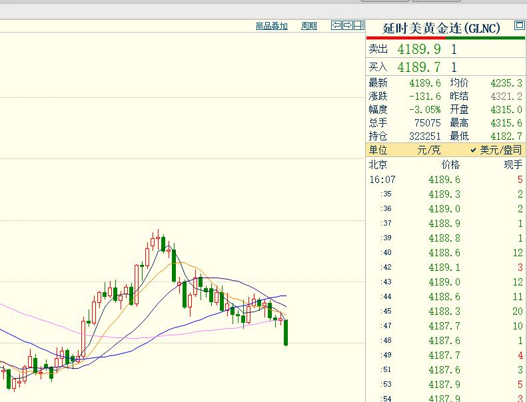
Task: Select the 总手 value 75075
Action: tap(428, 123)
